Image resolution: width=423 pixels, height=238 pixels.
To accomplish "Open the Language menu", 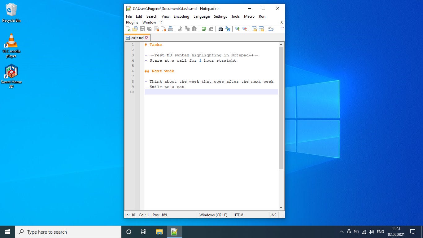I will pyautogui.click(x=201, y=16).
